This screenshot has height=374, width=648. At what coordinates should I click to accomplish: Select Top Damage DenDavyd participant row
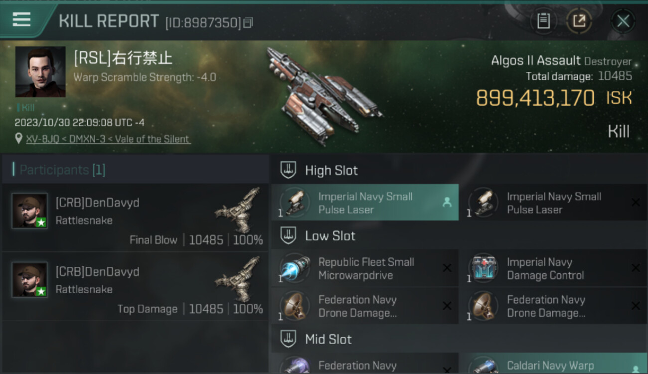point(135,286)
